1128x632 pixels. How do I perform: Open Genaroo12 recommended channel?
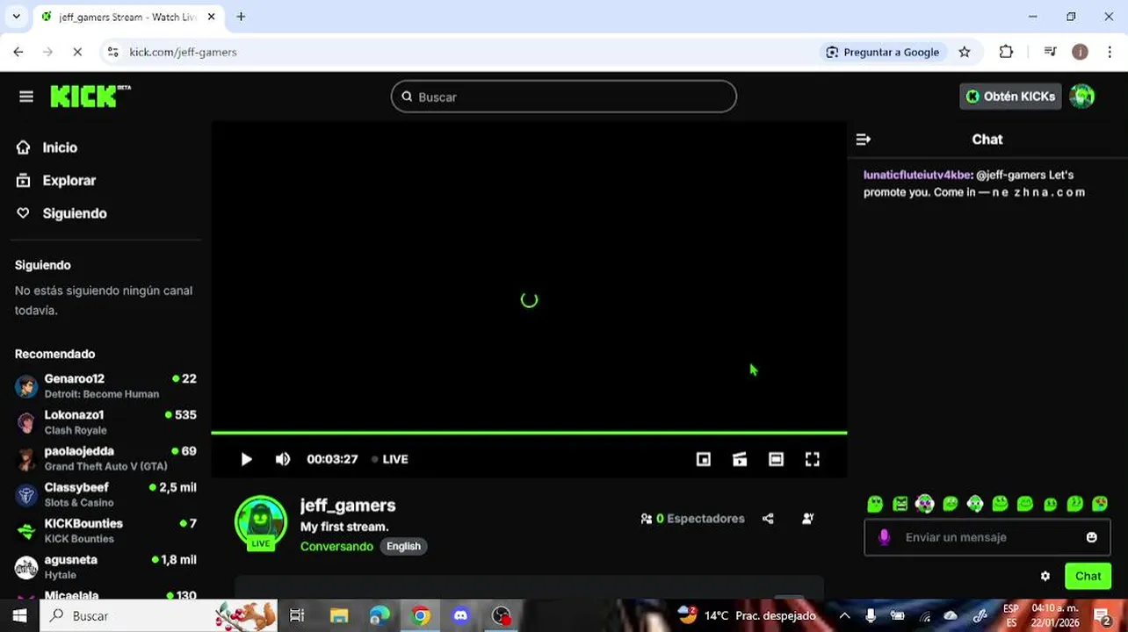point(105,386)
